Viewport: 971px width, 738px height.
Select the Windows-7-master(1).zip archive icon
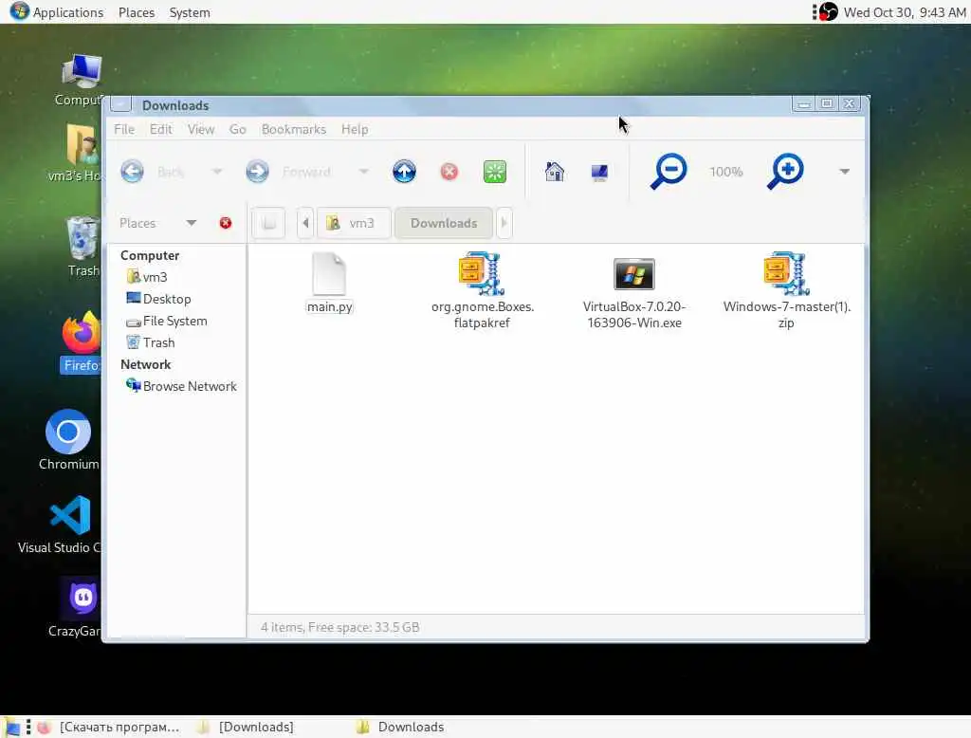pos(786,273)
